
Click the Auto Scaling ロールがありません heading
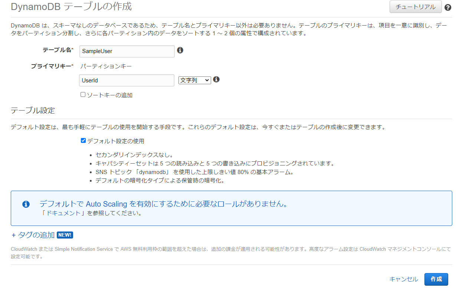click(164, 204)
